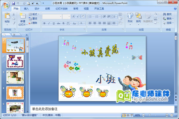Align text left in paragraph group
The height and width of the screenshot is (119, 179).
[x=90, y=23]
